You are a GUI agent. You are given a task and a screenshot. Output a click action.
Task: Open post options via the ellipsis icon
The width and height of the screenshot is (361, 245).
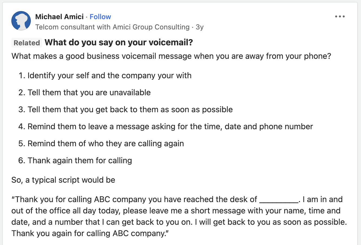(340, 16)
